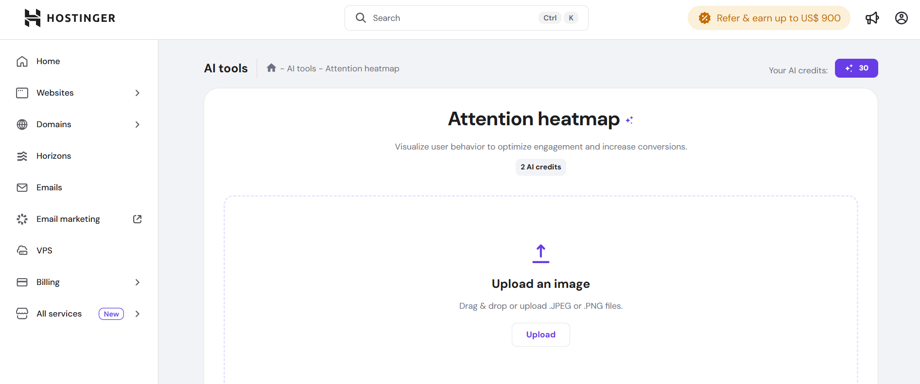Image resolution: width=920 pixels, height=384 pixels.
Task: Click the 30 AI credits button
Action: pyautogui.click(x=856, y=68)
